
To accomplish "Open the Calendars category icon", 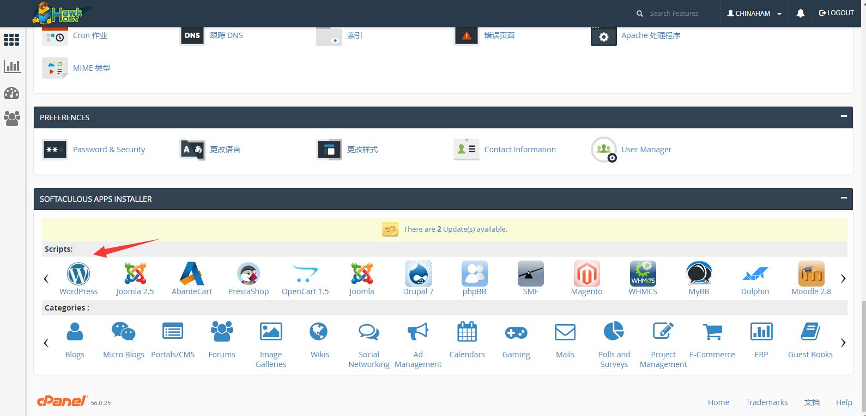I will pyautogui.click(x=467, y=331).
